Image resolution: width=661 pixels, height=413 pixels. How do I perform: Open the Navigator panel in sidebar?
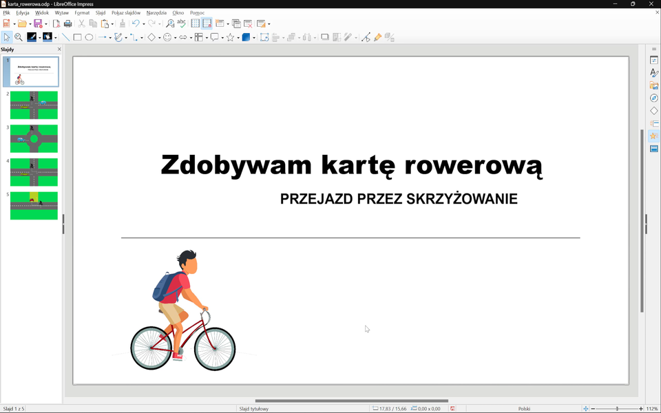point(653,98)
